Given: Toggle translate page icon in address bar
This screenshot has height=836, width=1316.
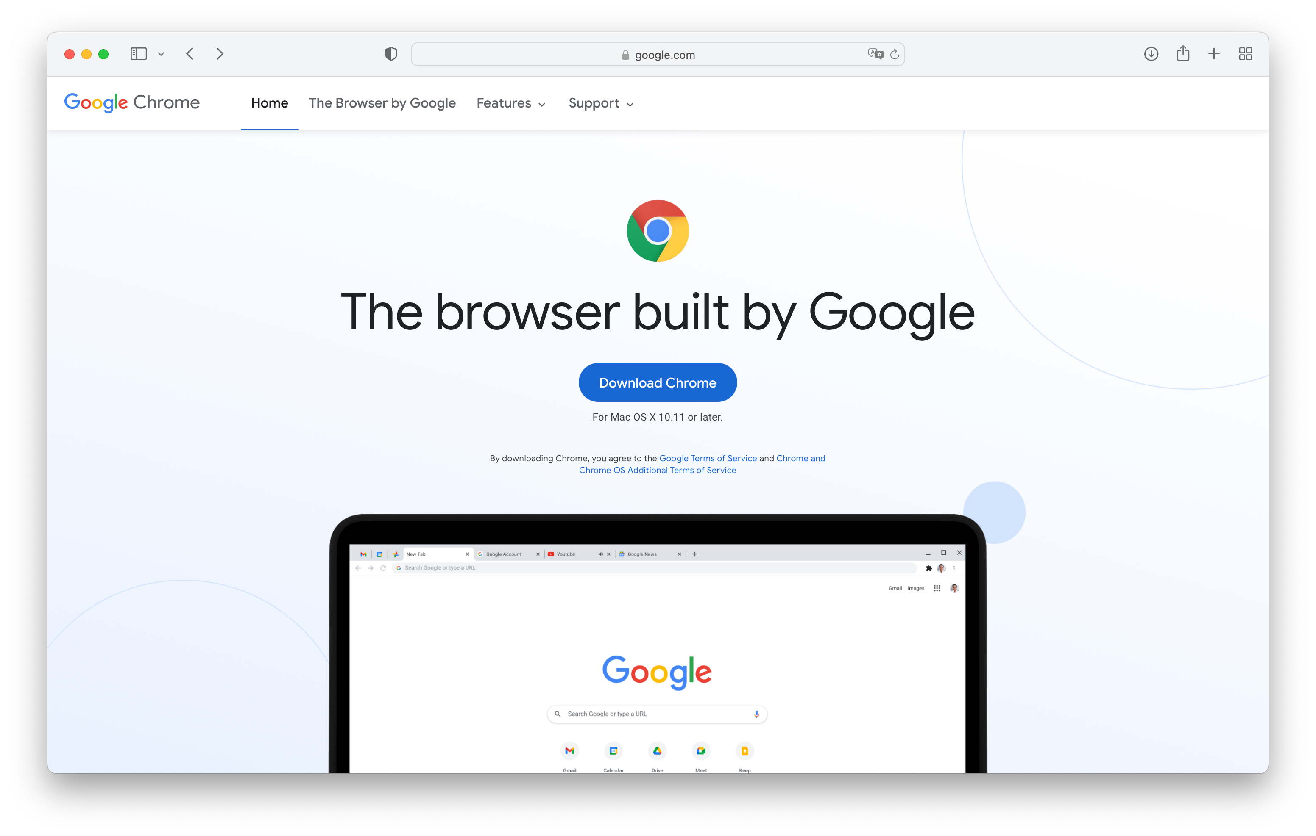Looking at the screenshot, I should 875,55.
